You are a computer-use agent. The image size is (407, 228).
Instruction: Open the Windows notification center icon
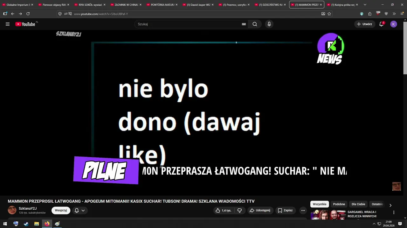[x=400, y=224]
